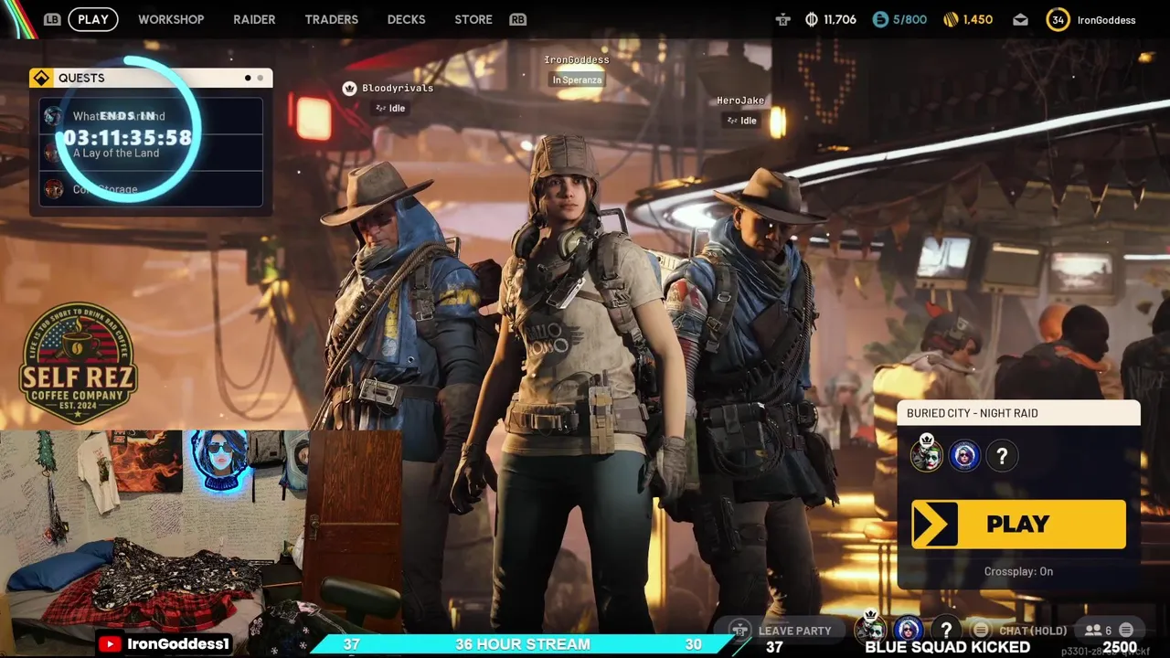
Task: Open the IronGoddess profile name in top bar
Action: pos(1106,20)
